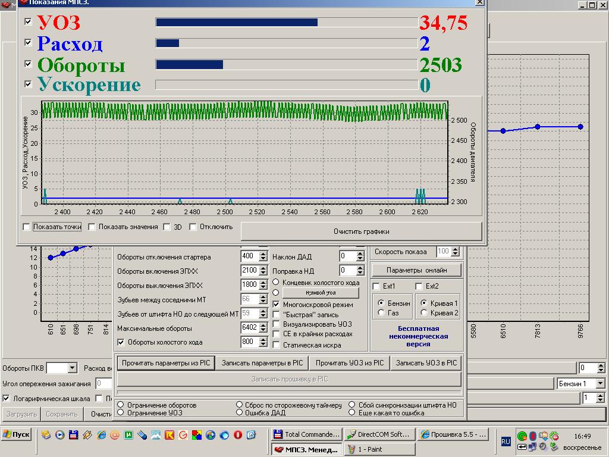Click Очистить графики button
609x457 pixels.
coord(361,231)
